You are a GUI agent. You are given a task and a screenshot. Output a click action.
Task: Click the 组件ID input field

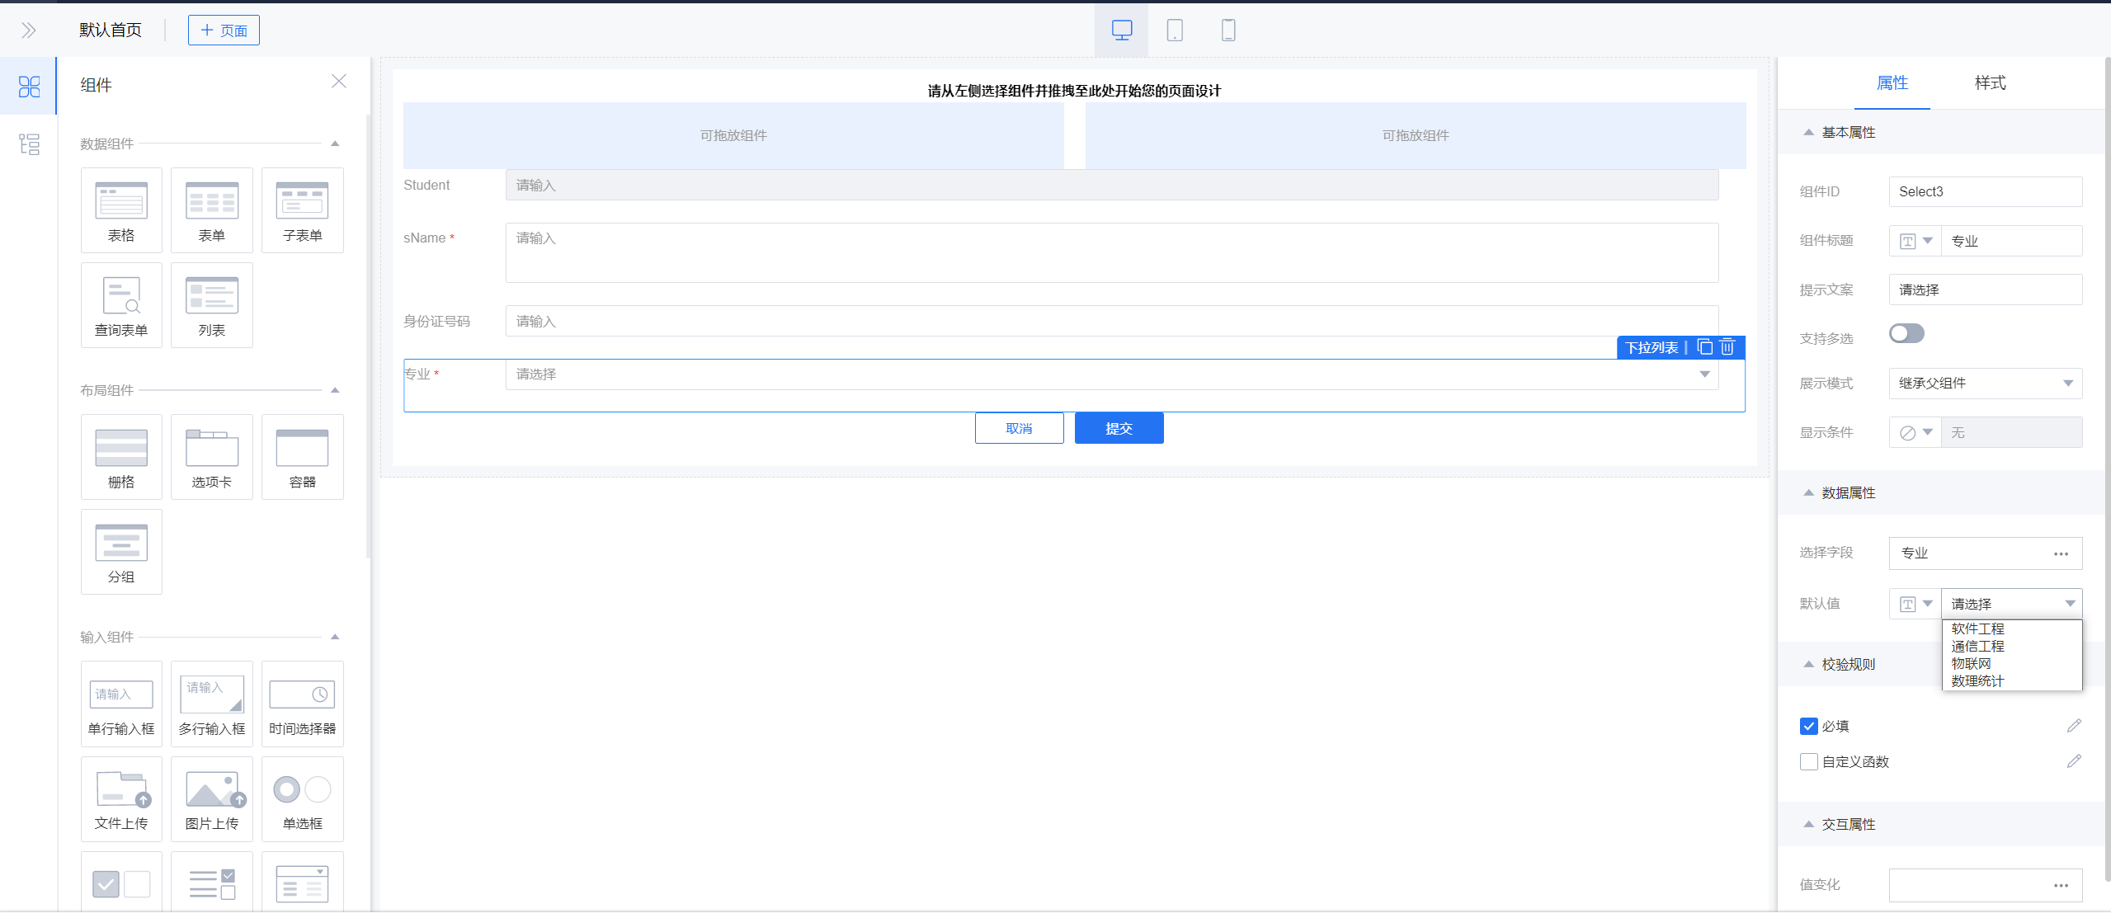pyautogui.click(x=1984, y=191)
